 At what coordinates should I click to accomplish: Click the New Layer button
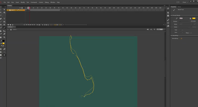[x=8, y=25]
